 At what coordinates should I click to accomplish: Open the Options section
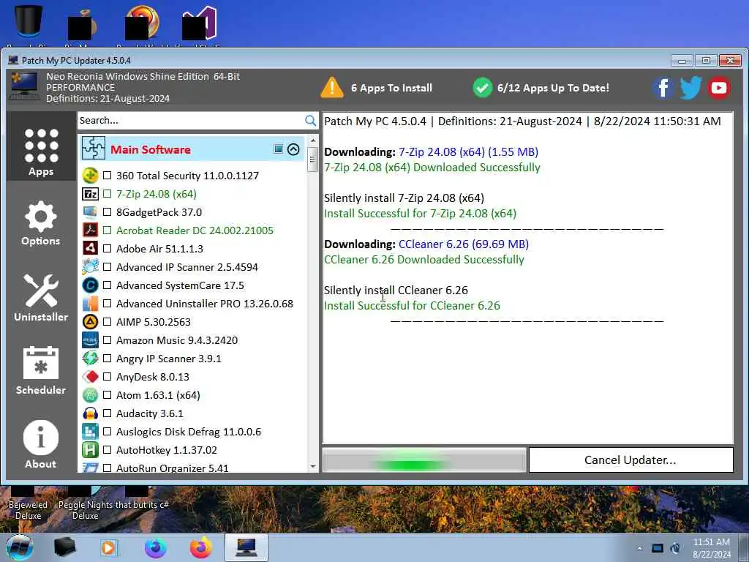[41, 223]
